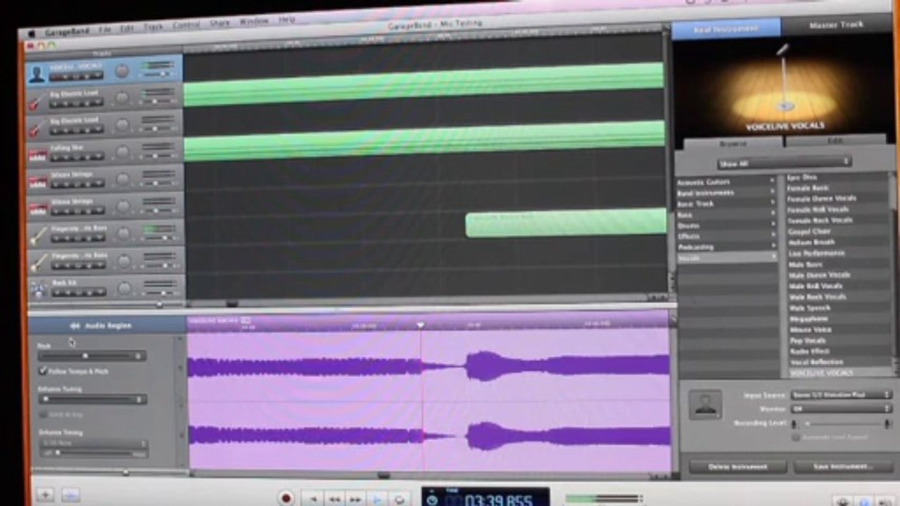Open the Show All dropdown
Image resolution: width=900 pixels, height=506 pixels.
tap(784, 162)
